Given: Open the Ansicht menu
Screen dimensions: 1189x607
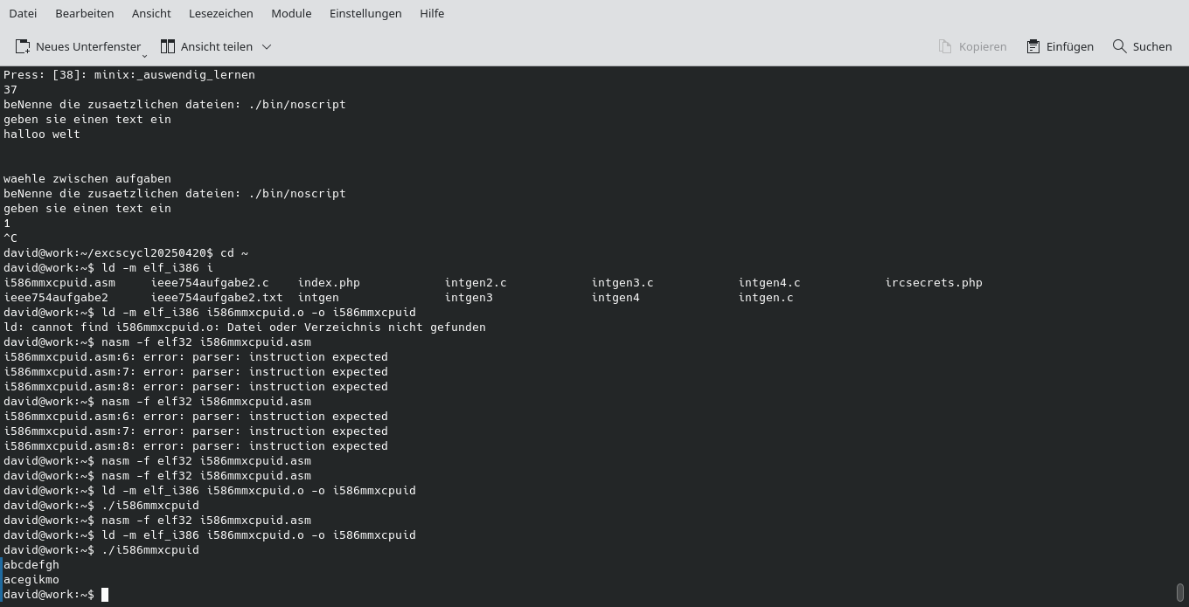Looking at the screenshot, I should coord(150,13).
